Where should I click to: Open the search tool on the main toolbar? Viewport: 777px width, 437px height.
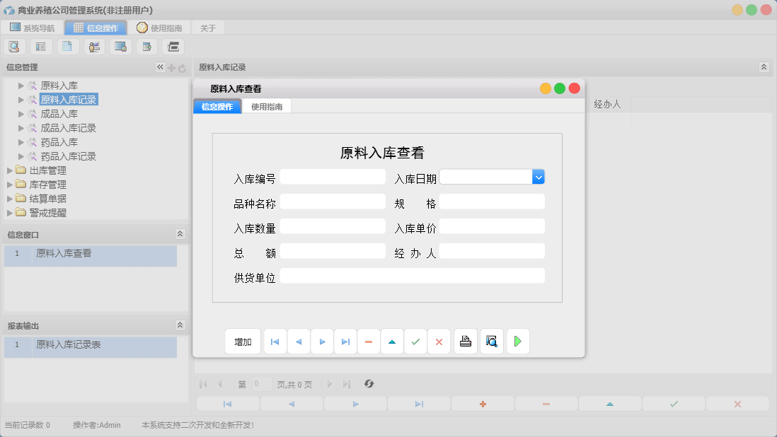pos(14,46)
